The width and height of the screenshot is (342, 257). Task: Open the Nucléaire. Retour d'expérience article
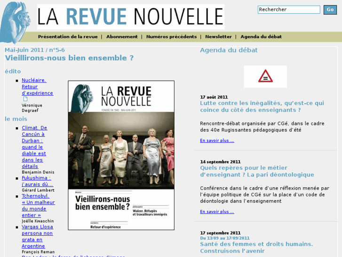pyautogui.click(x=37, y=87)
